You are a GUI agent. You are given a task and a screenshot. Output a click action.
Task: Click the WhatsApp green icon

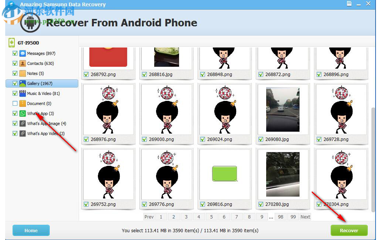23,114
